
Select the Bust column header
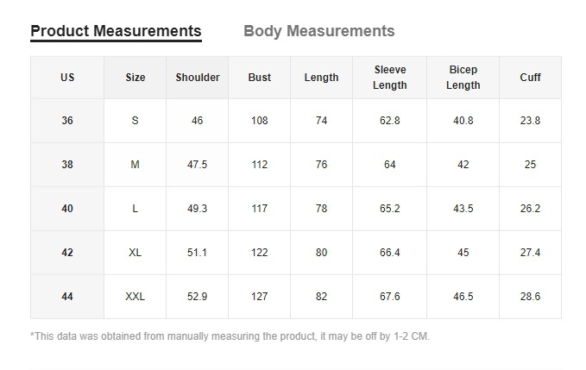260,78
